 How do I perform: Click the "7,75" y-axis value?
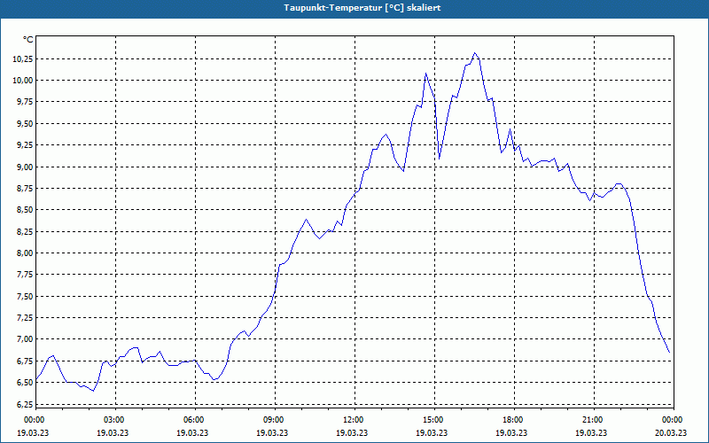pyautogui.click(x=26, y=275)
